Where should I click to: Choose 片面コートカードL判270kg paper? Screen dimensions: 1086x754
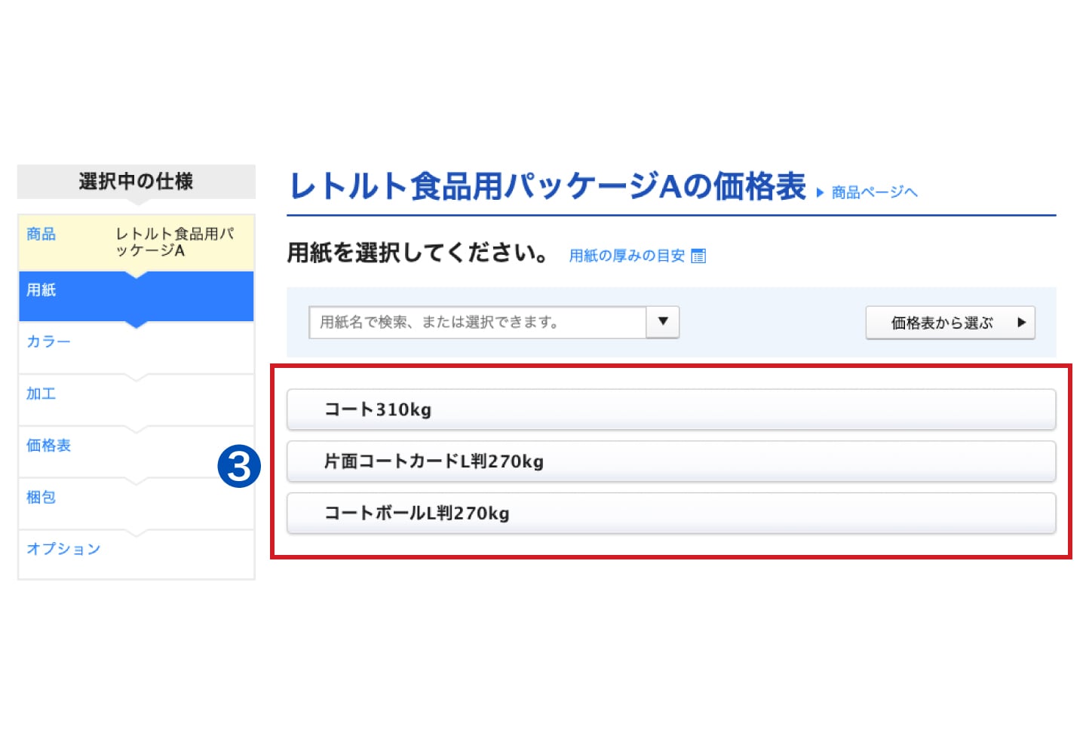(x=670, y=461)
